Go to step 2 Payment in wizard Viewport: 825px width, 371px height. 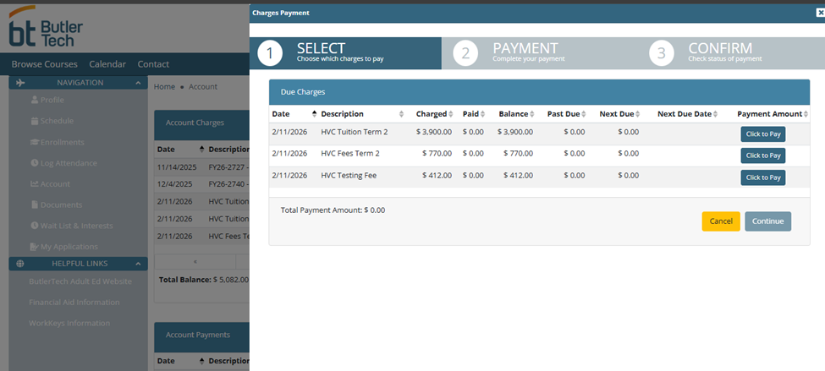coord(466,53)
